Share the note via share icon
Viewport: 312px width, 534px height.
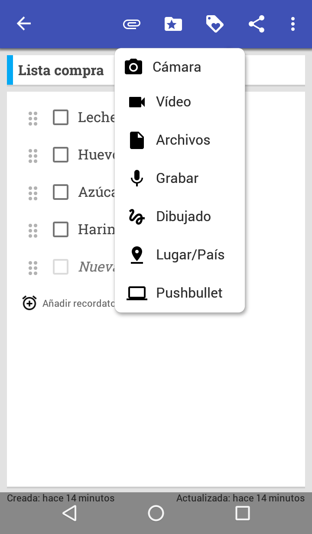point(257,24)
